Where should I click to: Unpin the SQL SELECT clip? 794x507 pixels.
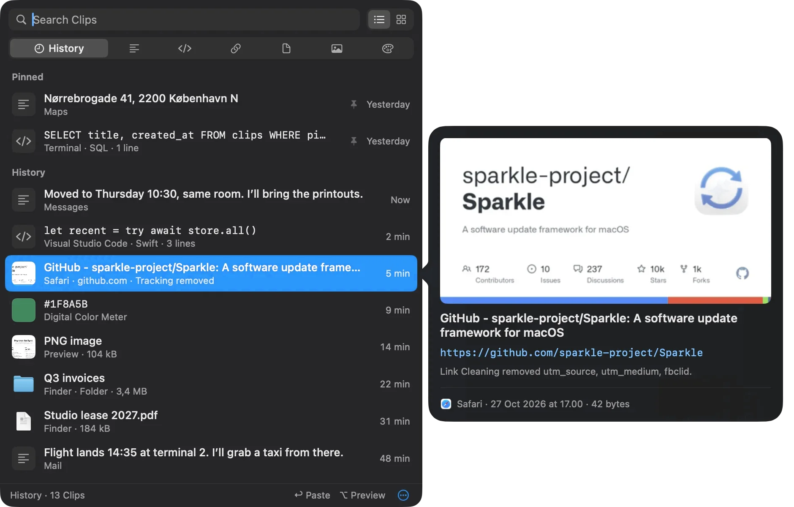354,141
